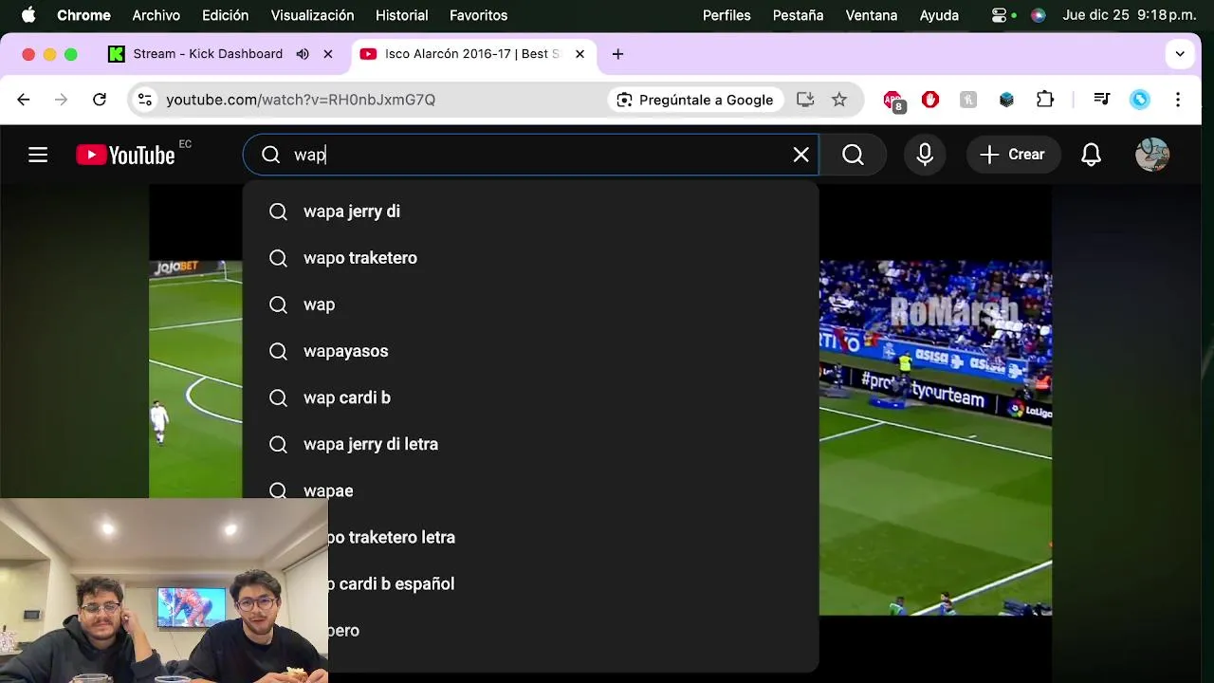Viewport: 1214px width, 683px height.
Task: Click Chrome's forward arrow
Action: 62,100
